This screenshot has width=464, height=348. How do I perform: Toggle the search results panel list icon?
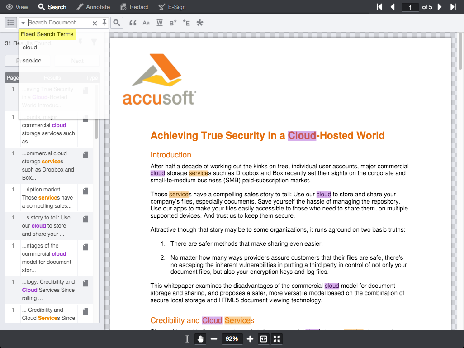coord(11,23)
